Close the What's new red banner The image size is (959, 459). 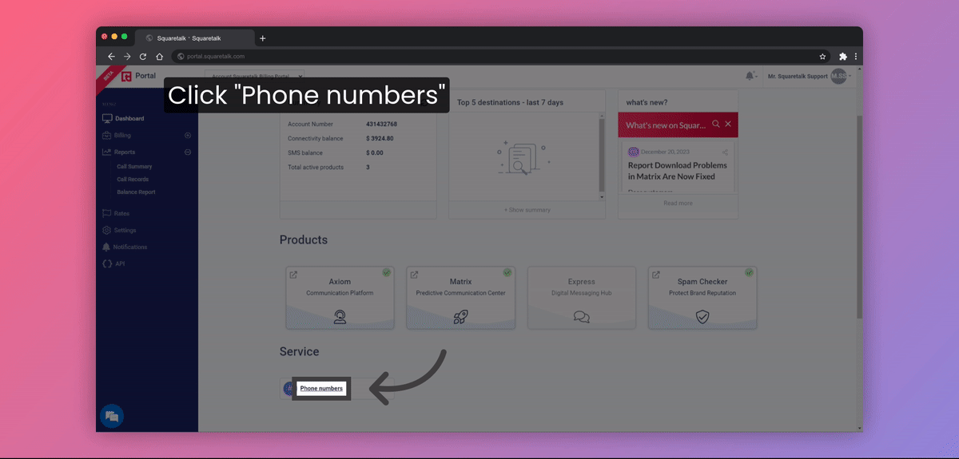click(728, 125)
